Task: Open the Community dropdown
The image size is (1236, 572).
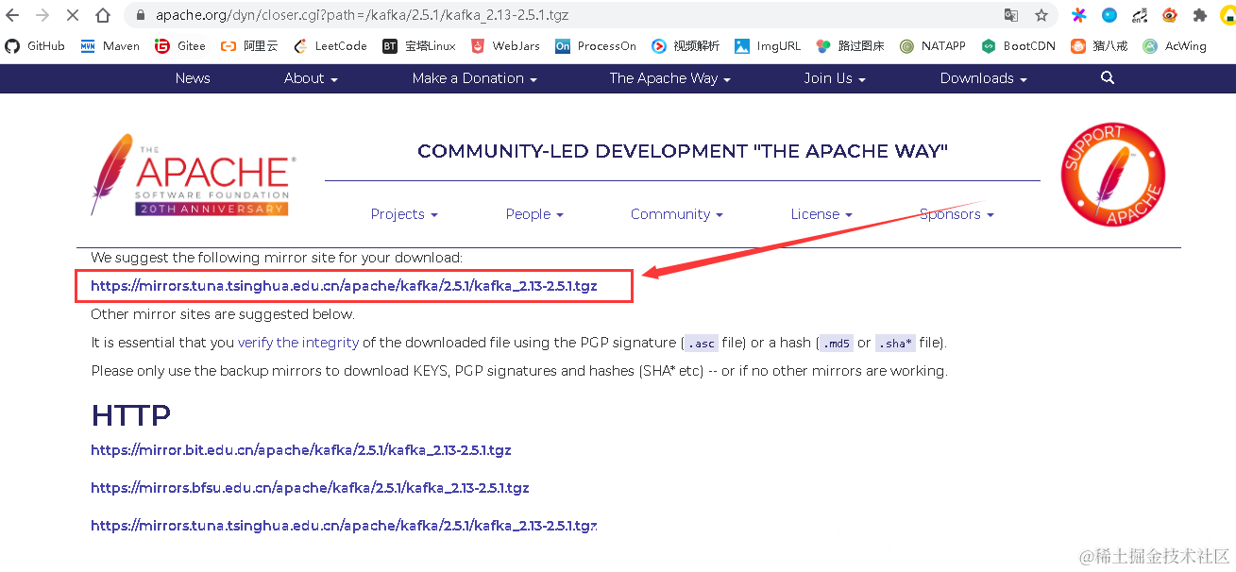Action: click(x=676, y=214)
